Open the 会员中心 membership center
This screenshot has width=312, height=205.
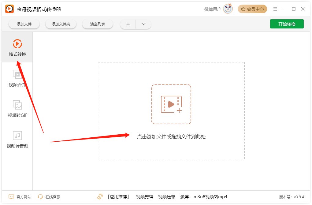(x=252, y=9)
